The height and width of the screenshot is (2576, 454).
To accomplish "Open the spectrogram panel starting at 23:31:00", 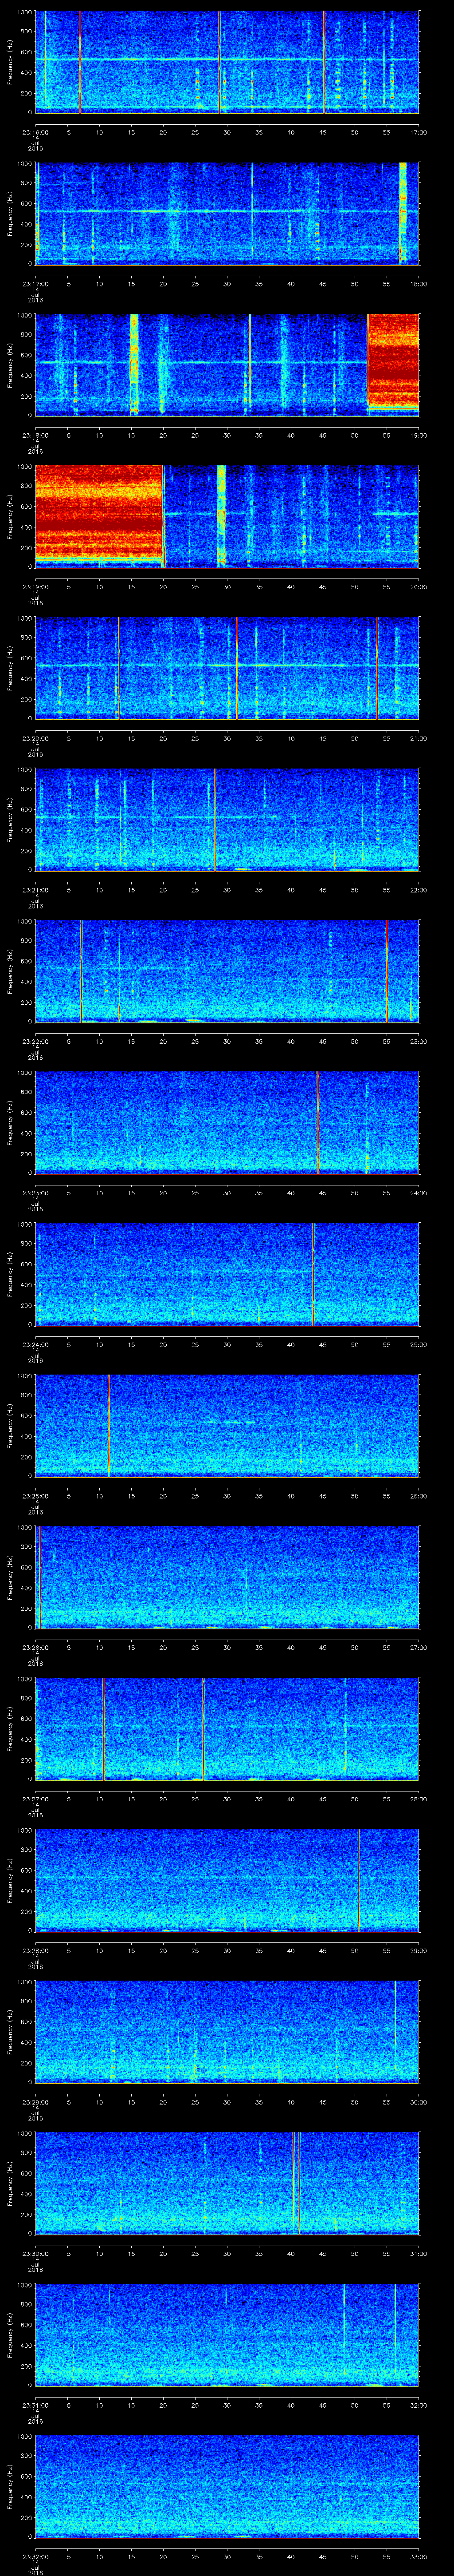I will point(227,2334).
